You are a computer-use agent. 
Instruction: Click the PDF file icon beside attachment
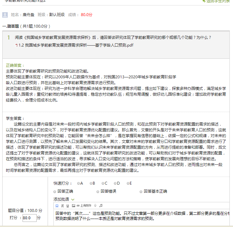click(16, 45)
